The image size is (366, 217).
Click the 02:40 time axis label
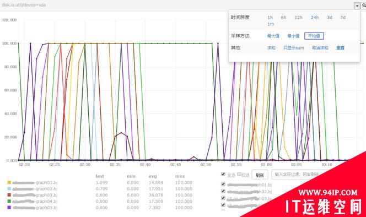pos(145,165)
